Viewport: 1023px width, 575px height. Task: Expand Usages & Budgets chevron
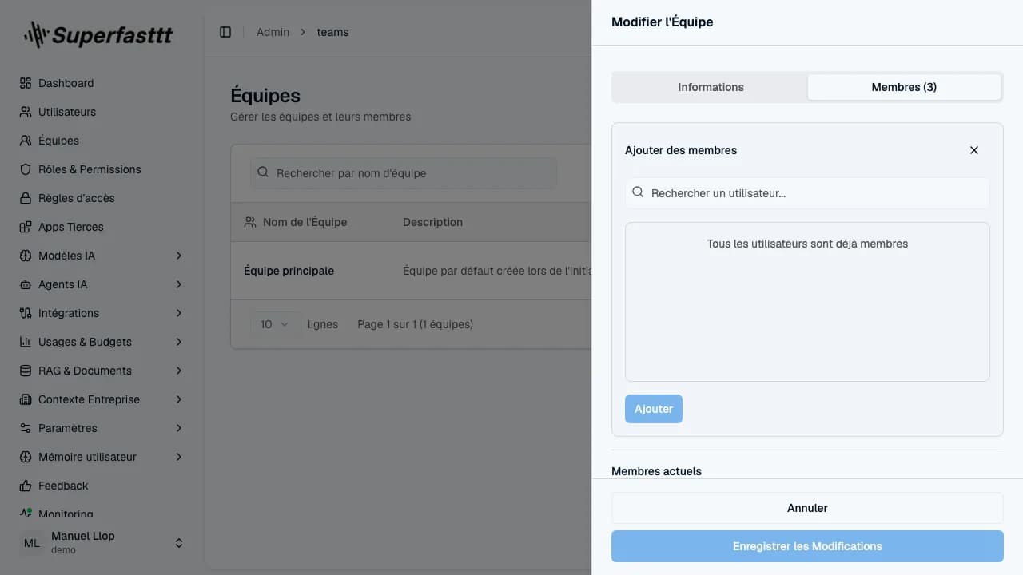tap(179, 342)
